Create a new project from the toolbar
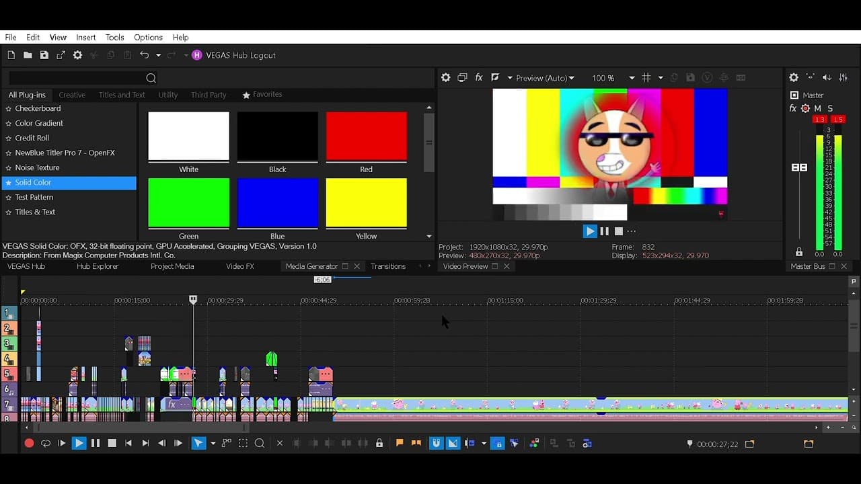Viewport: 861px width, 484px height. (x=11, y=55)
